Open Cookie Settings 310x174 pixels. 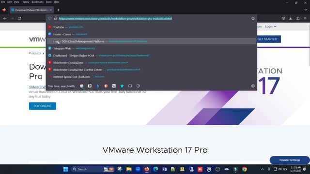(x=290, y=160)
